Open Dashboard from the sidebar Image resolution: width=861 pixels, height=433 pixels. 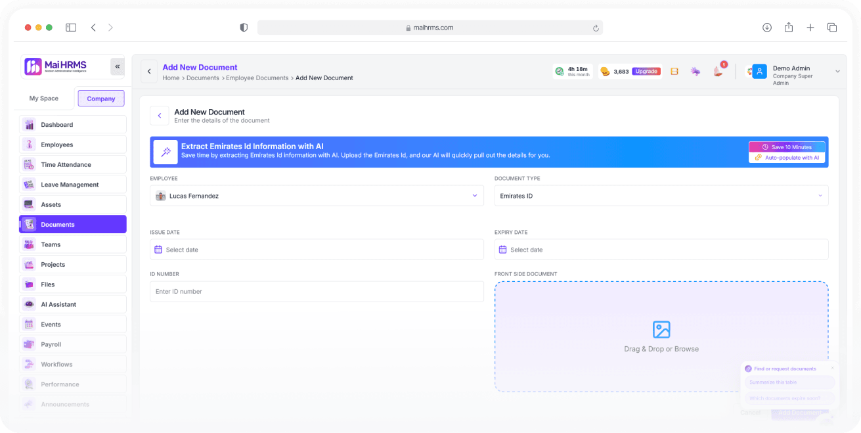(x=73, y=125)
